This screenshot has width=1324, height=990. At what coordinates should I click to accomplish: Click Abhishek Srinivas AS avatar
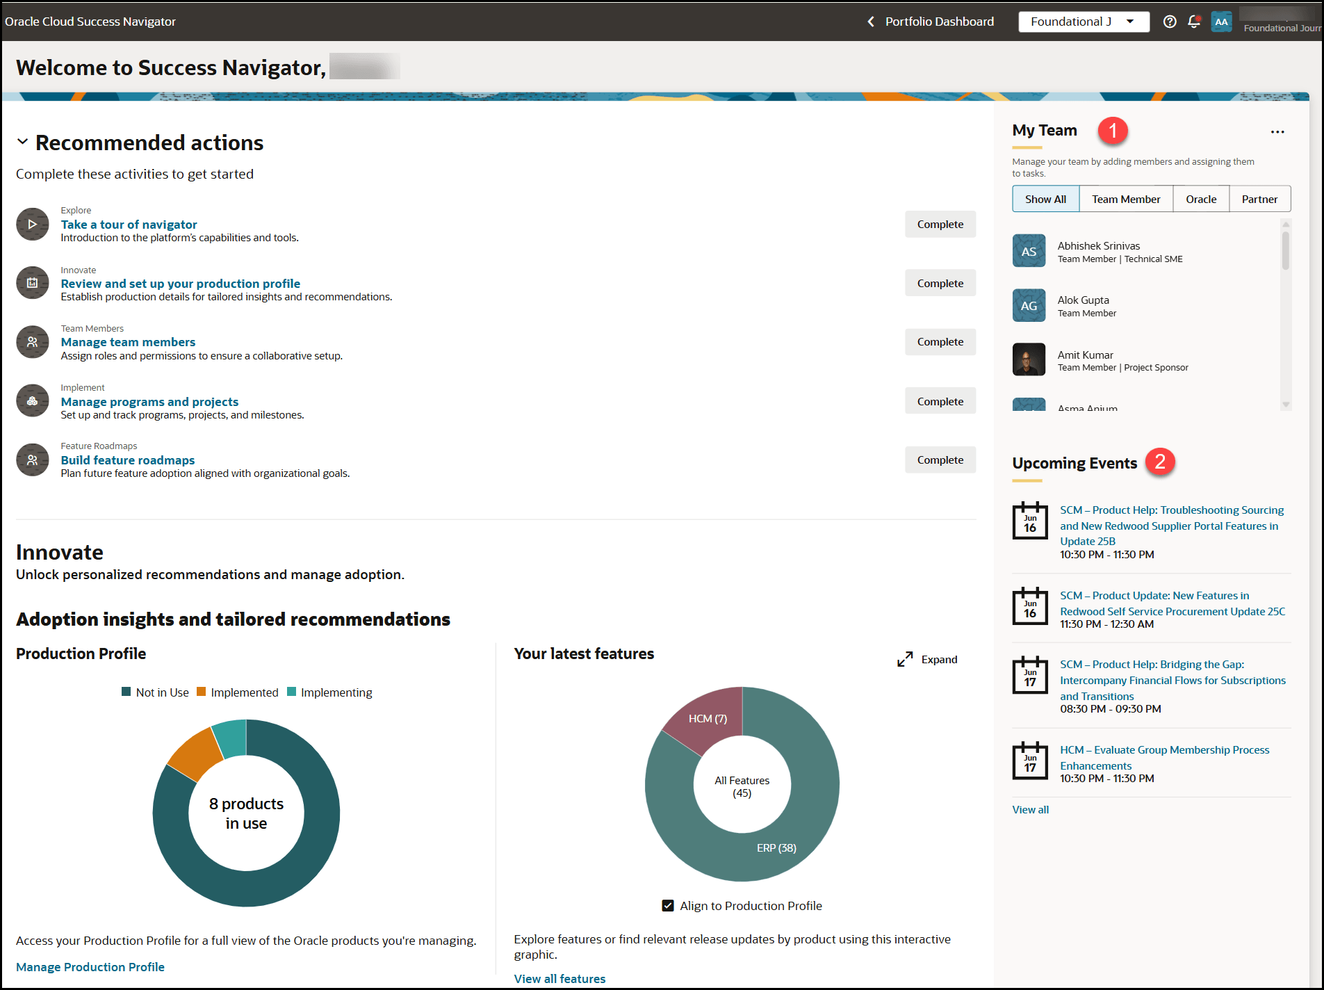pos(1029,251)
